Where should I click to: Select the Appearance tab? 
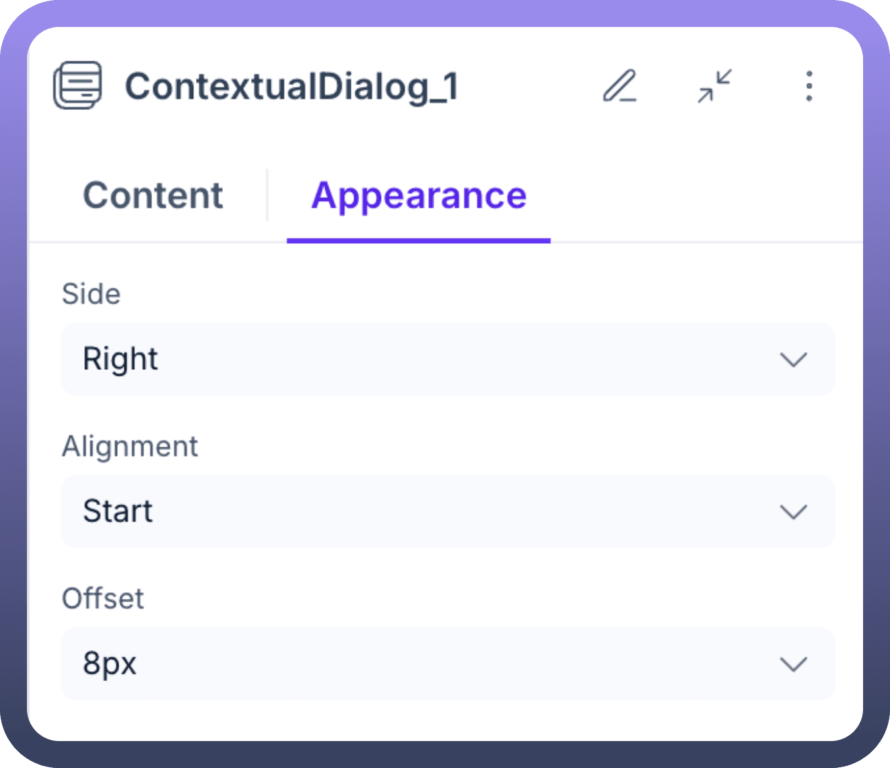coord(418,196)
